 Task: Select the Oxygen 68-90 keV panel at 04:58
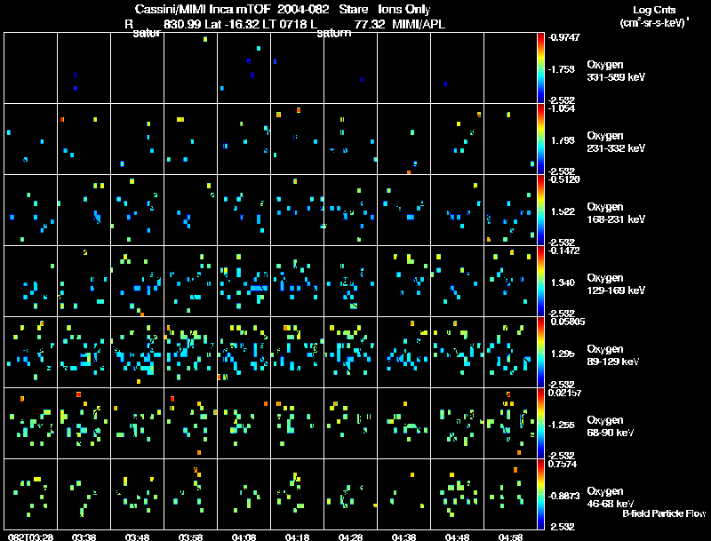coord(510,423)
